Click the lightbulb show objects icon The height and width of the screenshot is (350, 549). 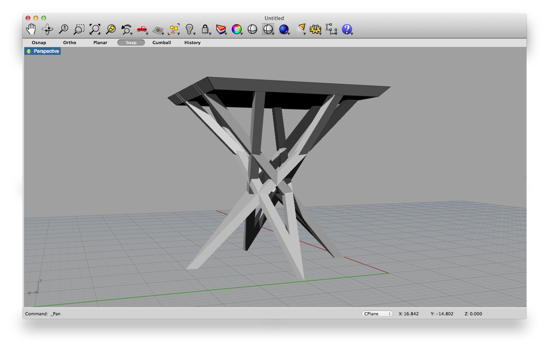point(189,29)
